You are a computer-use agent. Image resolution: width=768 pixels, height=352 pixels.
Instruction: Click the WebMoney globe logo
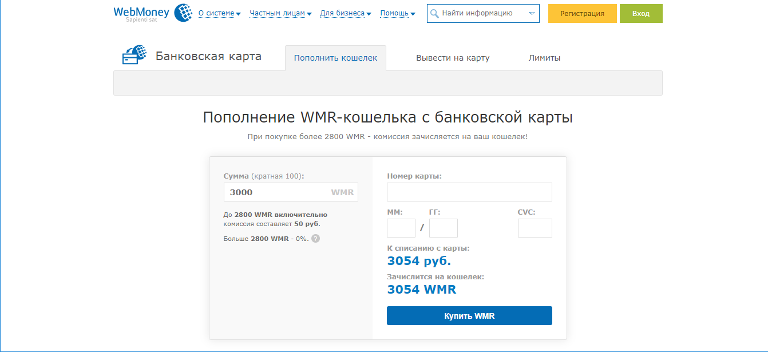(183, 13)
